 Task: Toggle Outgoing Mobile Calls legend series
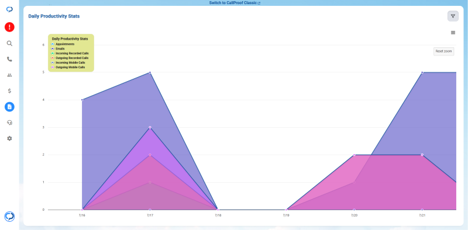[x=68, y=67]
